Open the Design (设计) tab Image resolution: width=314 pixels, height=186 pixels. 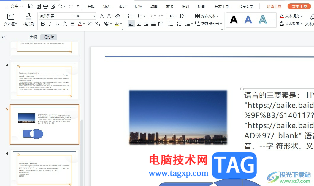123,7
